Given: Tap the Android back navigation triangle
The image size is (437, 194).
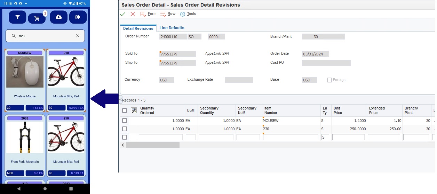Looking at the screenshot, I should pos(19,189).
